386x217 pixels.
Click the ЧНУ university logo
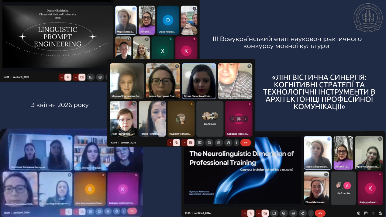point(368,18)
